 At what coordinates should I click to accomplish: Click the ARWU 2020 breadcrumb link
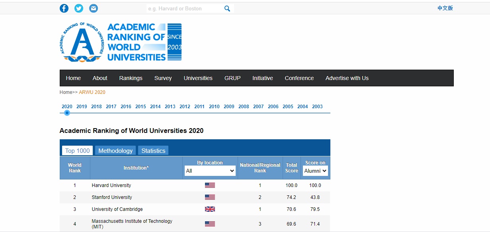(x=92, y=92)
